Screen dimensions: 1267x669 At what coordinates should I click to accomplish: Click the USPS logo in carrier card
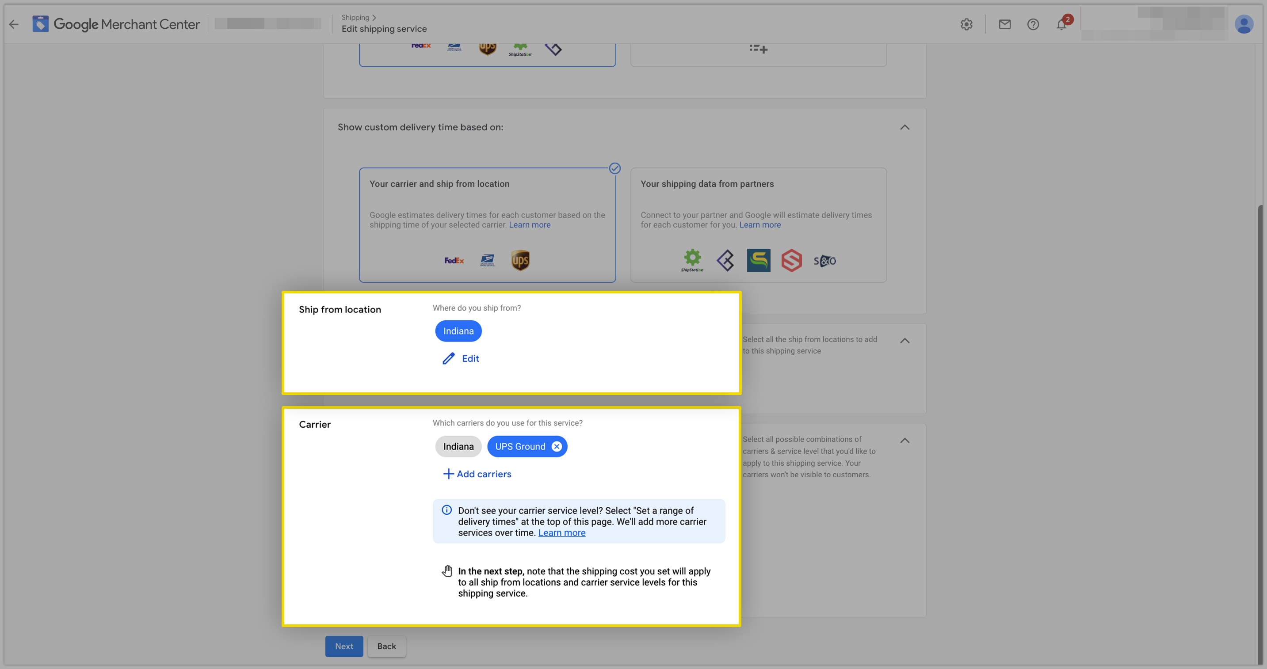click(x=488, y=261)
